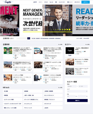This screenshot has width=93, height=114.
Task: Select the 業務システム・システム開発 category
Action: 13,108
